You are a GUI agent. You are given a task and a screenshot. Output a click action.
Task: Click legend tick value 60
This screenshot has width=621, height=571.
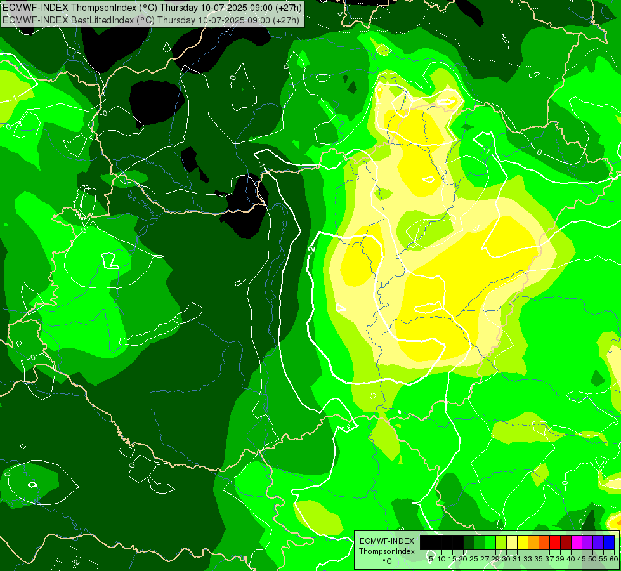[x=614, y=559]
